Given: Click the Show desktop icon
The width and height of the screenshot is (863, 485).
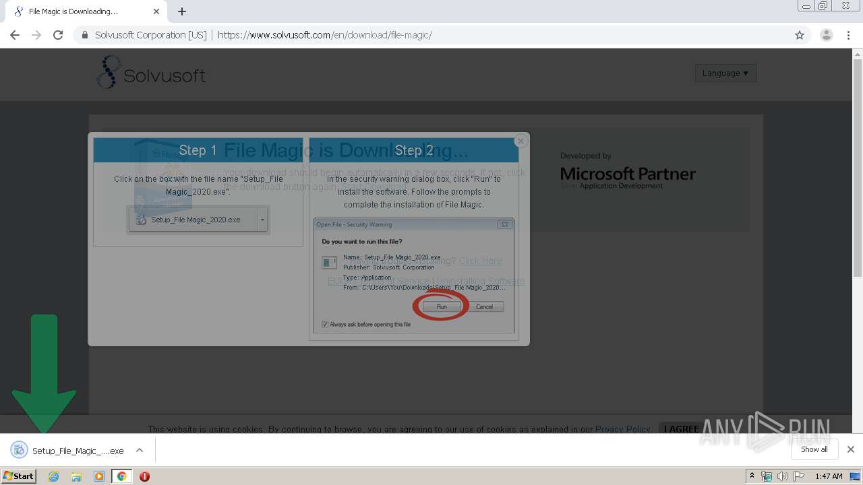Looking at the screenshot, I should point(856,476).
